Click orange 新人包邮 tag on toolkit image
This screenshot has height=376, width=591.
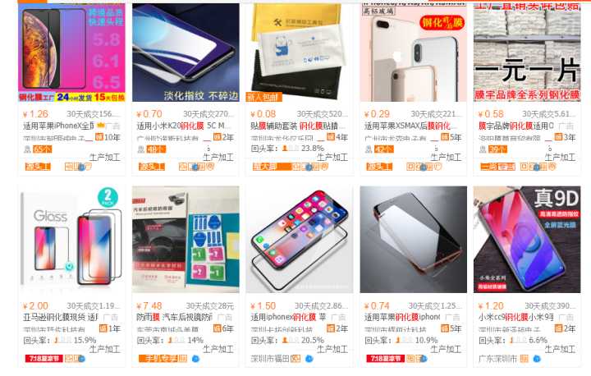tap(263, 98)
